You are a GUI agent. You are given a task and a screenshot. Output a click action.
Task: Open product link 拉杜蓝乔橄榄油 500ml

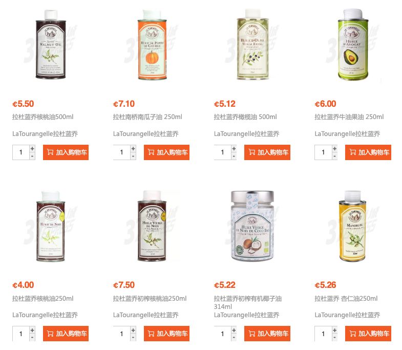pos(245,117)
